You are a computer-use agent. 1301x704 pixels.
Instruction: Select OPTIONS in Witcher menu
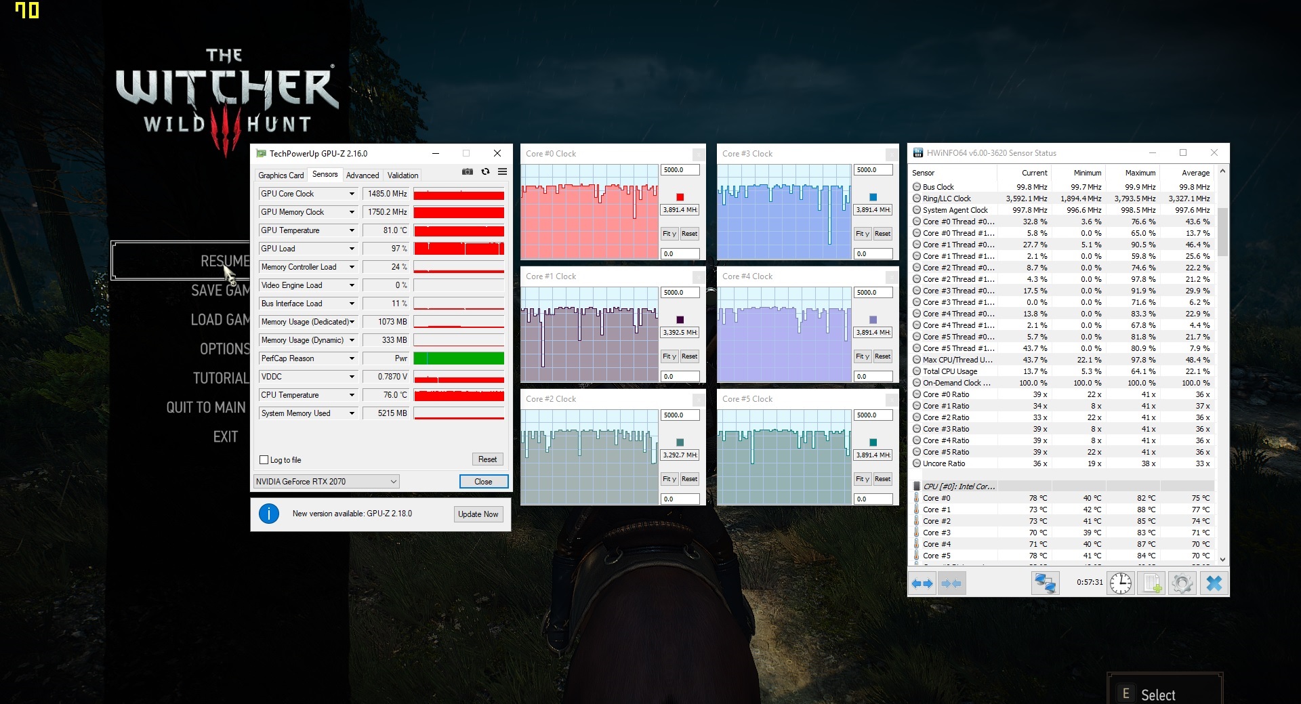224,349
